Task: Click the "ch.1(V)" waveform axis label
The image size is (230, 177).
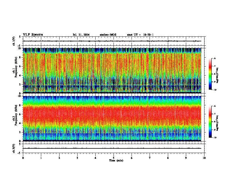Action: [x=14, y=41]
